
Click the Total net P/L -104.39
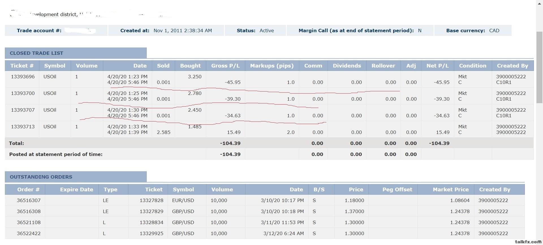[x=439, y=143]
